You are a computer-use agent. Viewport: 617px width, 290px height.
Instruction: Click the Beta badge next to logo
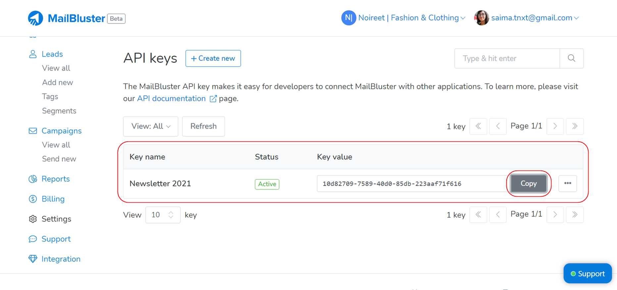116,19
